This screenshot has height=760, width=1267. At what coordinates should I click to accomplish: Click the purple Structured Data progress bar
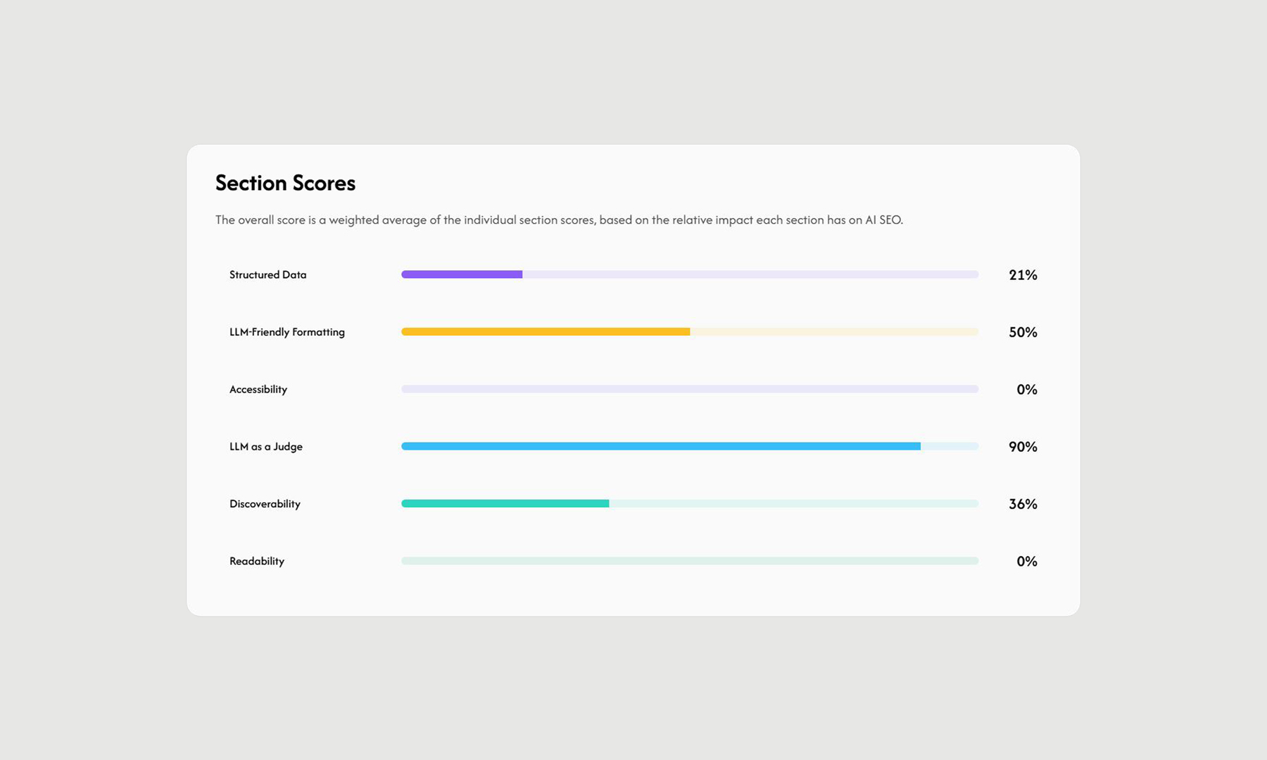(689, 274)
